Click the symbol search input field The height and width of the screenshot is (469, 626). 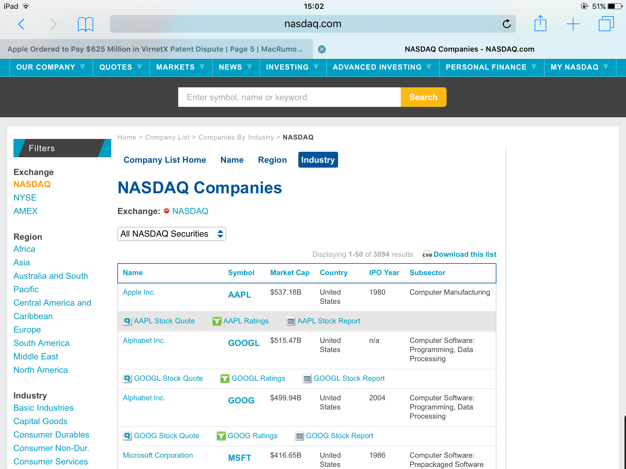(x=289, y=97)
